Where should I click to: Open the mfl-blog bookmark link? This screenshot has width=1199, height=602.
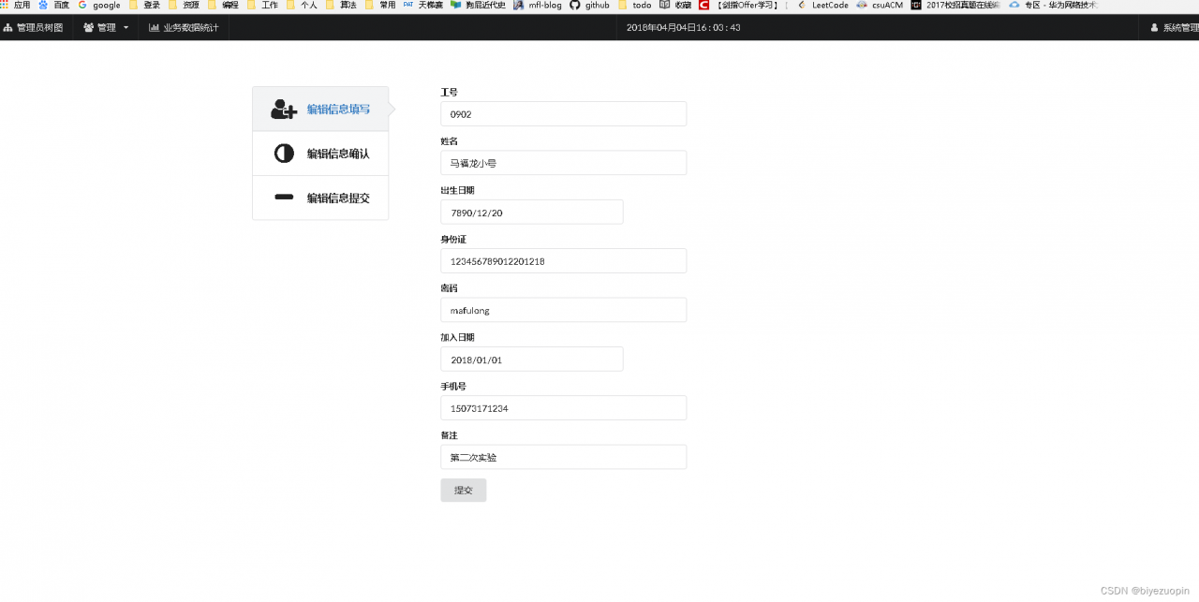click(541, 5)
